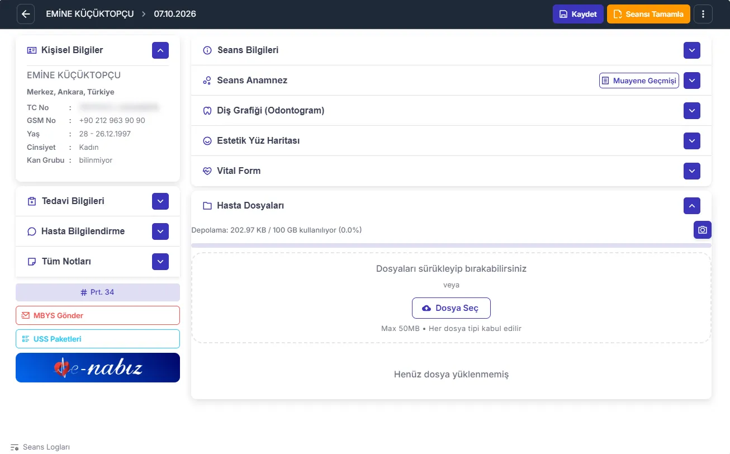This screenshot has width=730, height=454.
Task: Open the three-dot more options menu
Action: pyautogui.click(x=703, y=14)
